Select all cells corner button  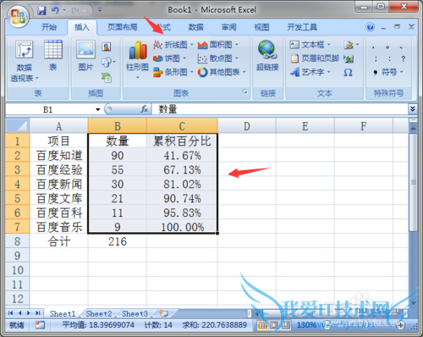tap(18, 125)
